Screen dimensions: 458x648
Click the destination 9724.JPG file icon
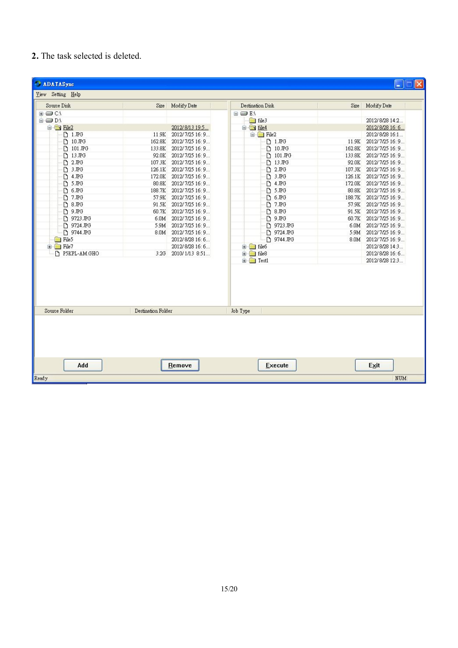(268, 232)
